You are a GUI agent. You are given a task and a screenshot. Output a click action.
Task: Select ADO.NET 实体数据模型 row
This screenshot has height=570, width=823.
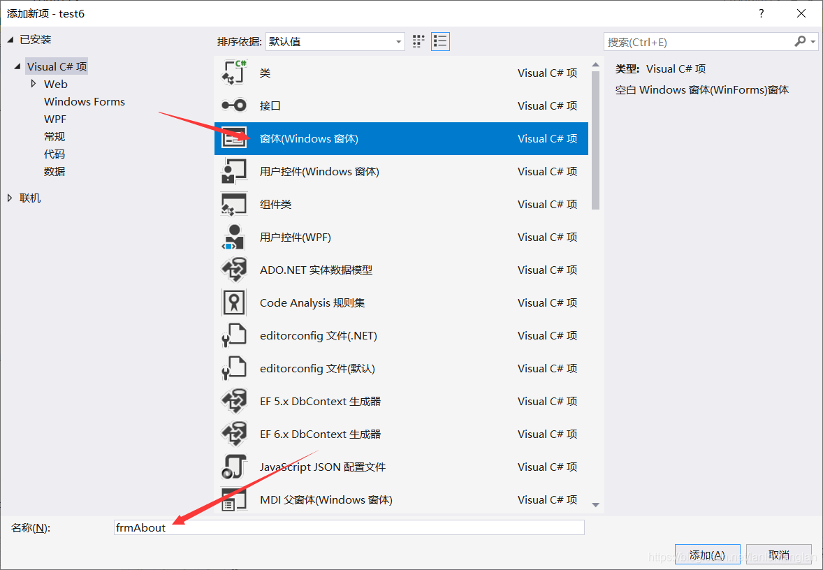point(401,270)
